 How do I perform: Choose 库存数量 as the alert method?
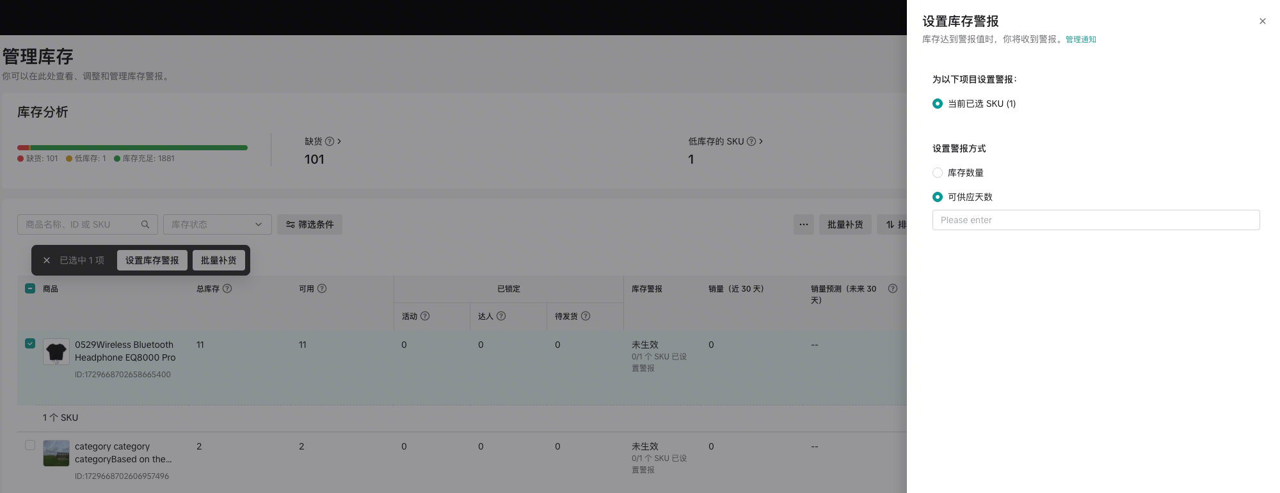[938, 173]
